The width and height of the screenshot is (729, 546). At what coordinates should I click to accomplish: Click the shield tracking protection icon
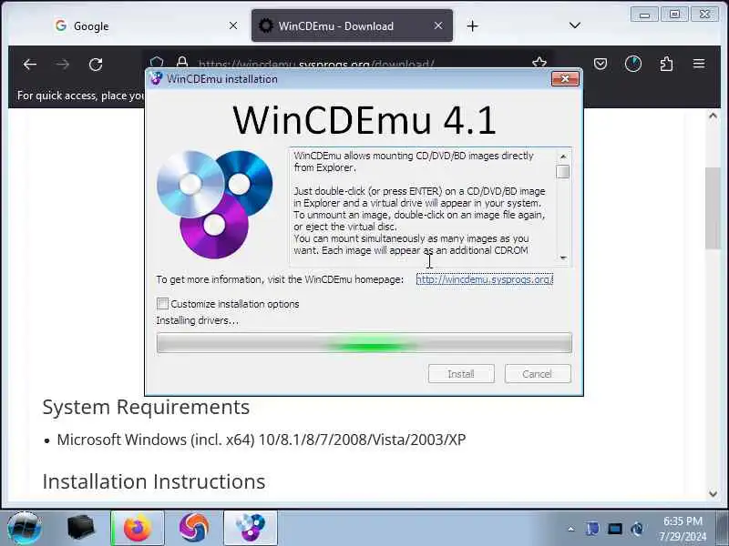(x=157, y=62)
